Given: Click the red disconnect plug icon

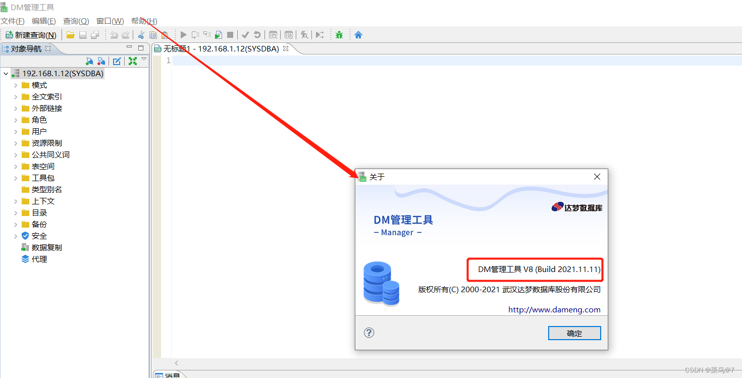Looking at the screenshot, I should point(101,61).
